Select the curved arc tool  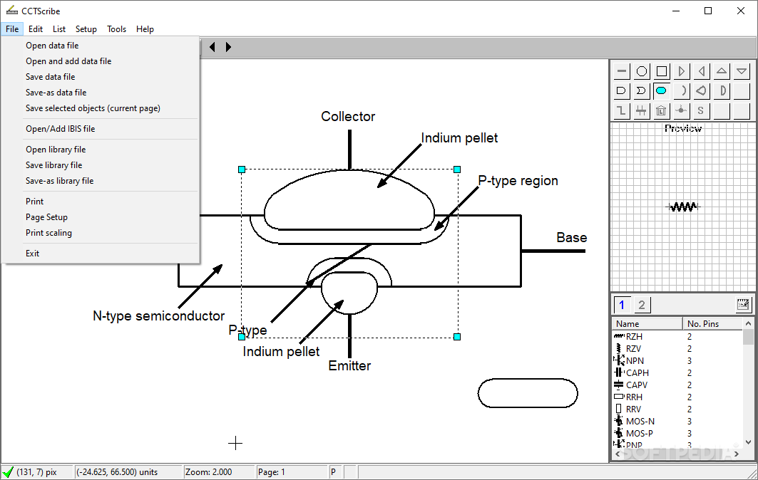(681, 90)
